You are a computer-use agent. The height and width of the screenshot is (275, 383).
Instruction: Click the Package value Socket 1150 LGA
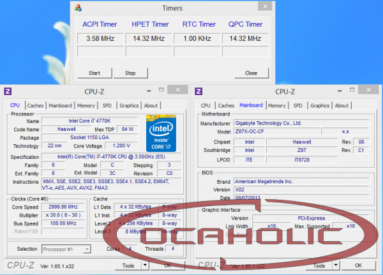pos(89,138)
